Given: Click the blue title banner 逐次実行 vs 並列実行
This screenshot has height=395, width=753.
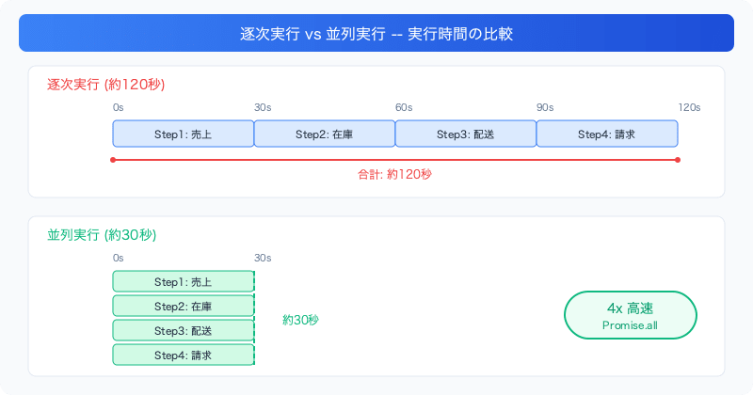Looking at the screenshot, I should 376,33.
